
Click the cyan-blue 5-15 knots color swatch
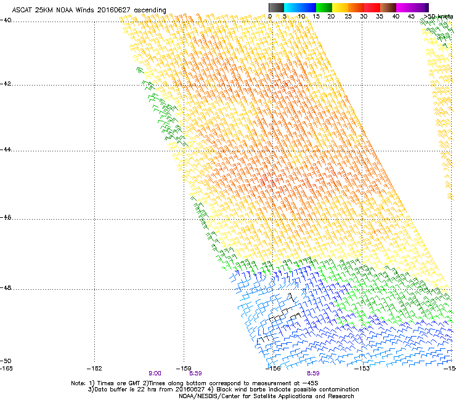click(x=300, y=7)
